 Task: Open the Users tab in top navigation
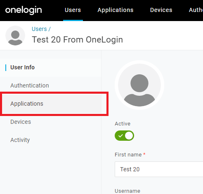pos(73,10)
